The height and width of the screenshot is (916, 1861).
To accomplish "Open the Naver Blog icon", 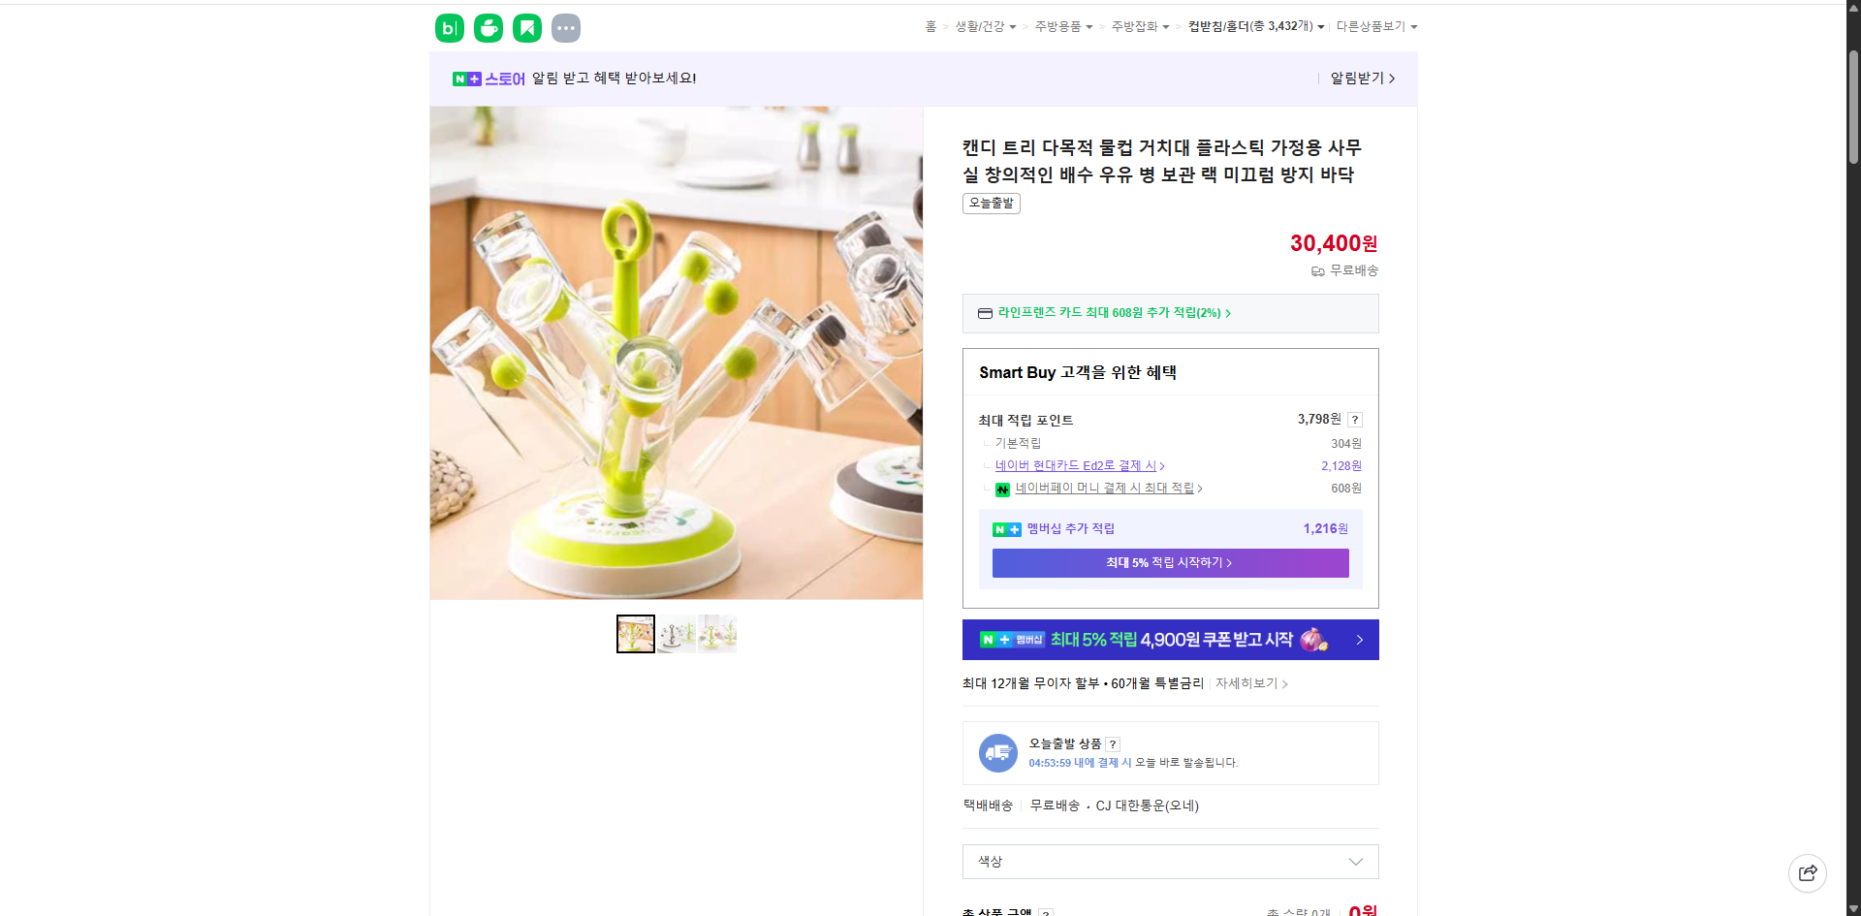I will [449, 27].
